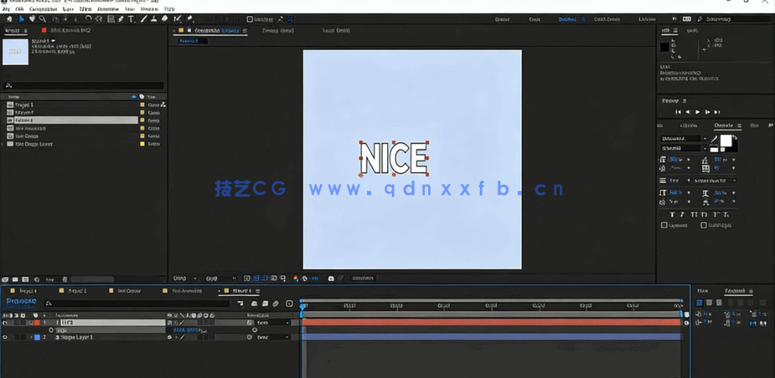Expand Shape Layer 1 properties
The width and height of the screenshot is (775, 378).
pos(31,338)
